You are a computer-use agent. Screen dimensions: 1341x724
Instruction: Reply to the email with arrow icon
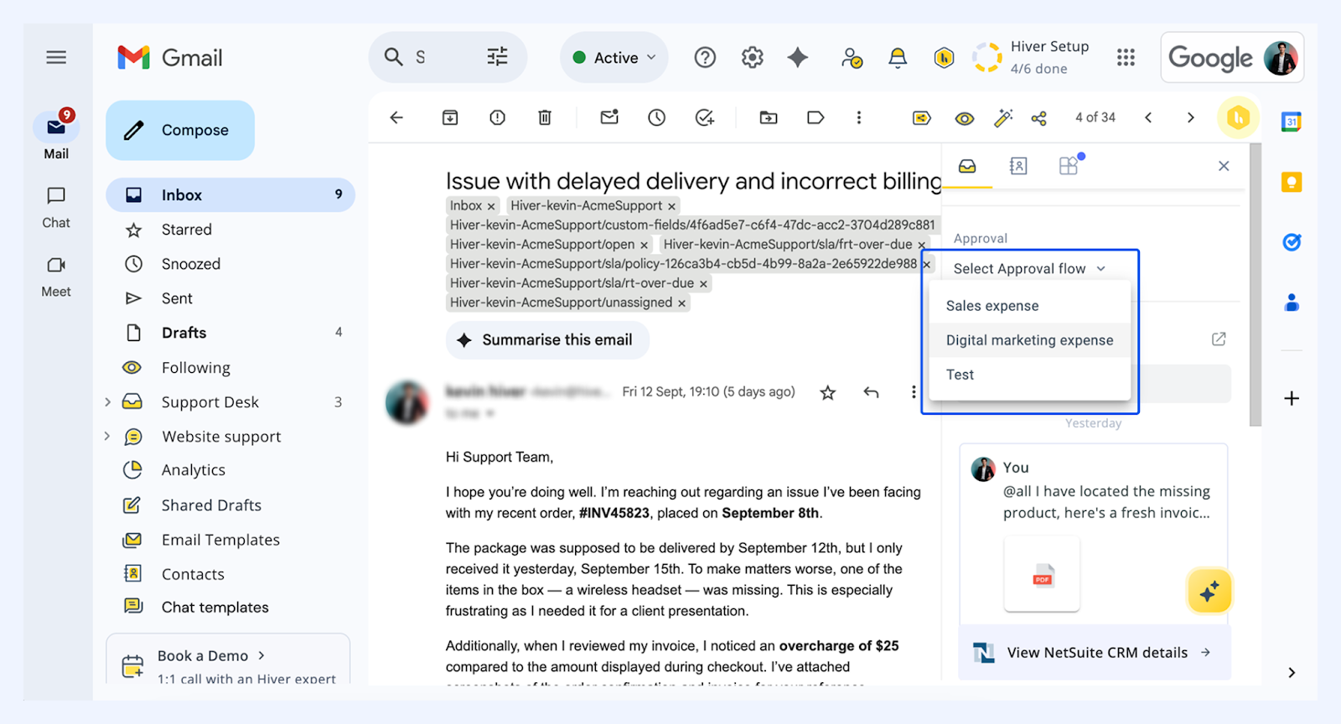pos(871,392)
